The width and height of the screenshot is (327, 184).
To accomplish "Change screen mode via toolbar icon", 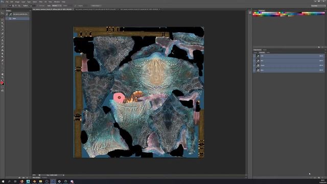I will point(3,91).
